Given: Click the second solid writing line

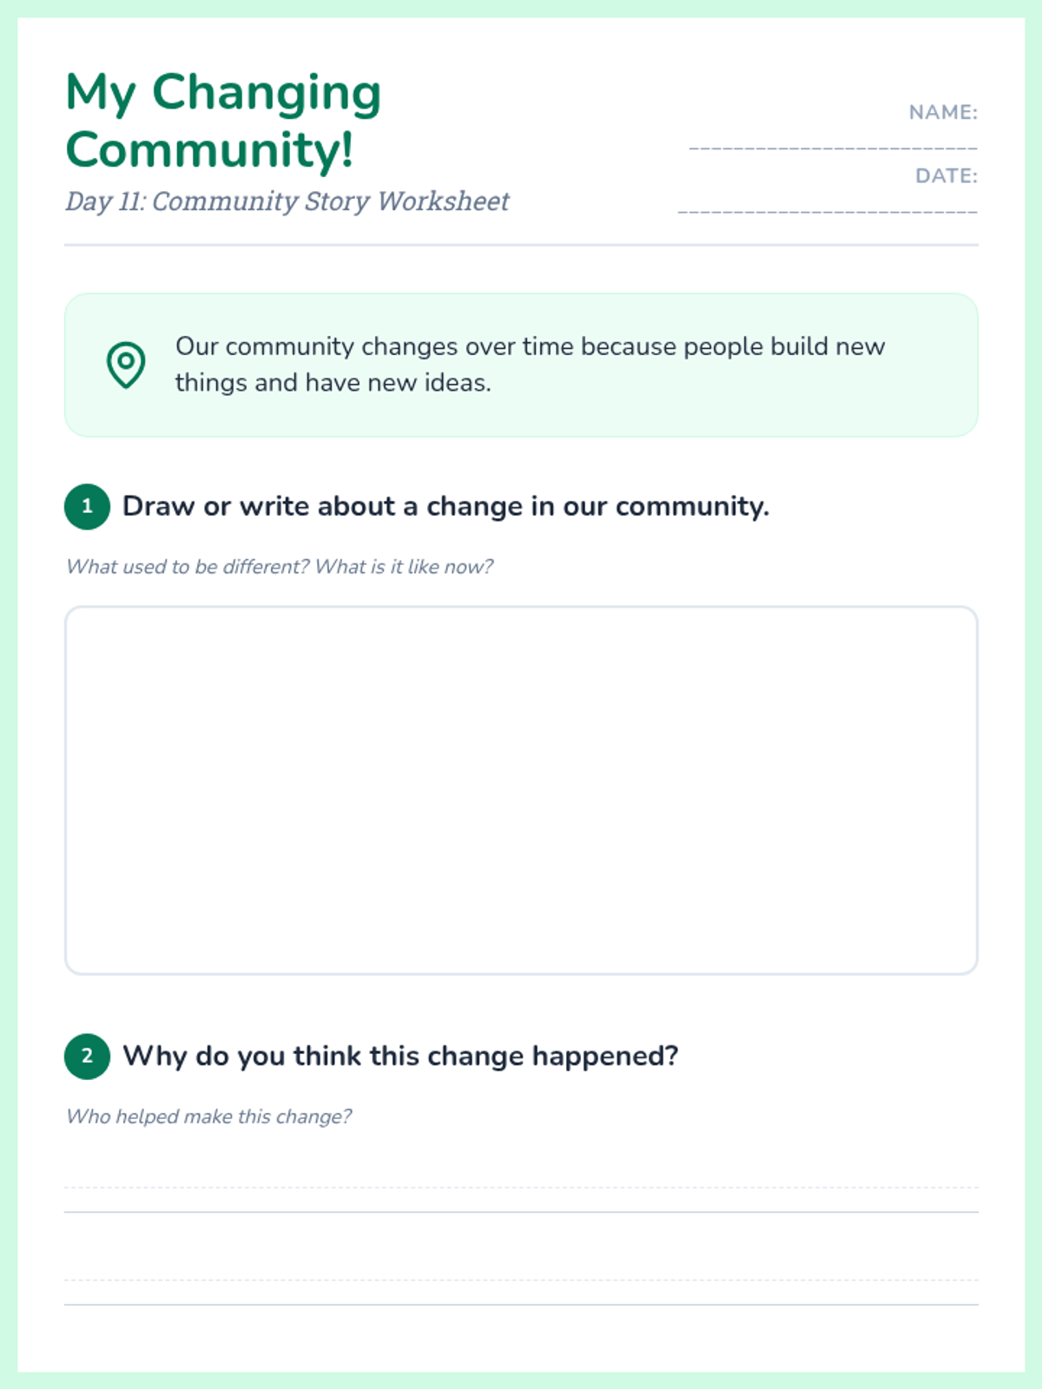Looking at the screenshot, I should click(521, 1304).
